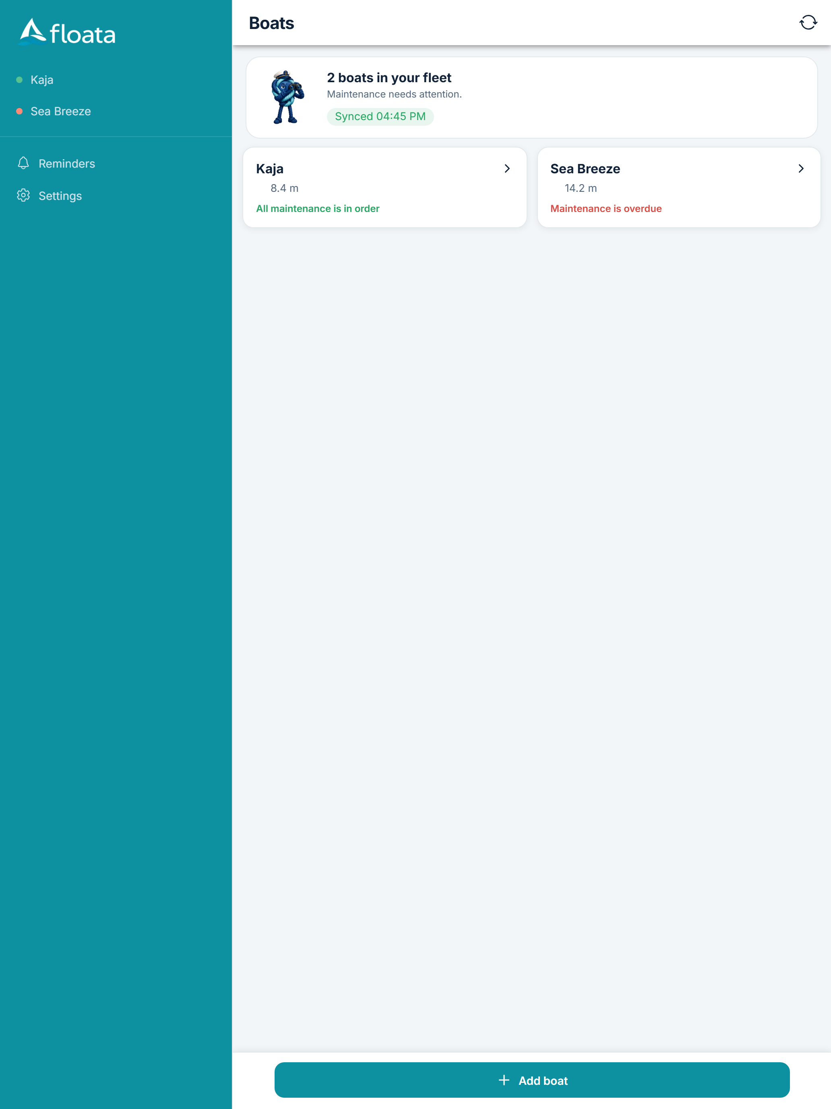The height and width of the screenshot is (1109, 831).
Task: Click the Reminders bell icon
Action: pos(23,163)
